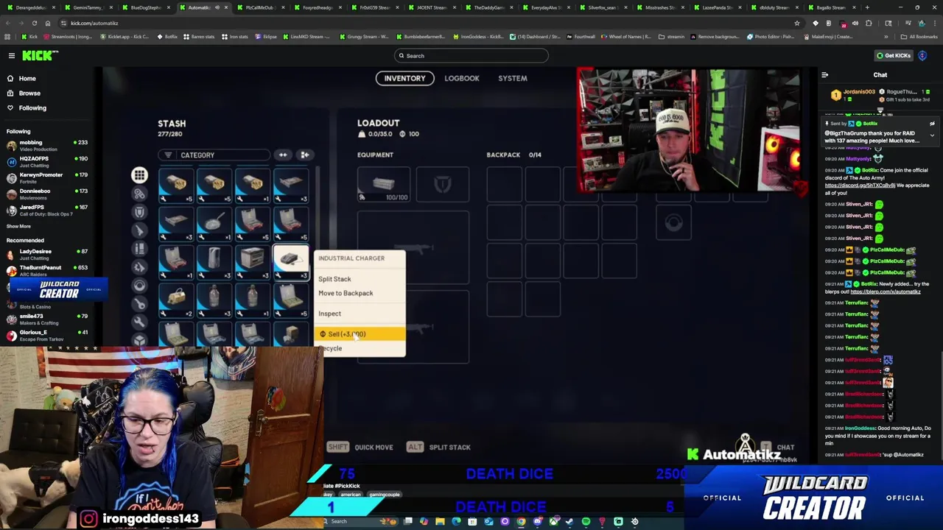Screen dimensions: 943x530
Task: Click the stash auto-sort arrows button
Action: [x=283, y=155]
